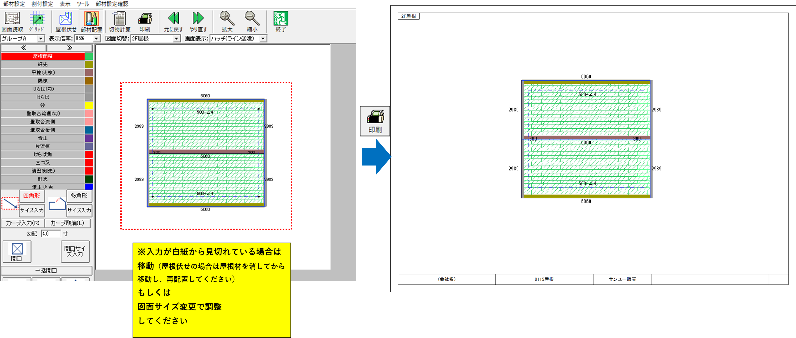Expand the グループA group dropdown
Viewport: 796px width, 338px height.
click(x=40, y=39)
